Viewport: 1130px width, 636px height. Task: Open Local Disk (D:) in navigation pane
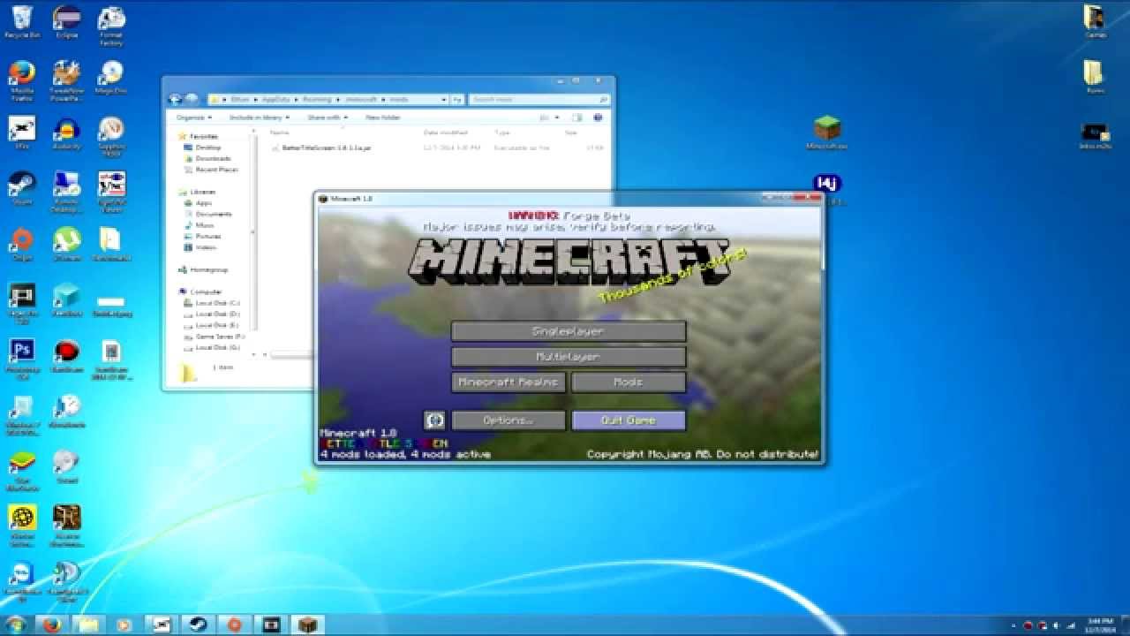coord(217,314)
